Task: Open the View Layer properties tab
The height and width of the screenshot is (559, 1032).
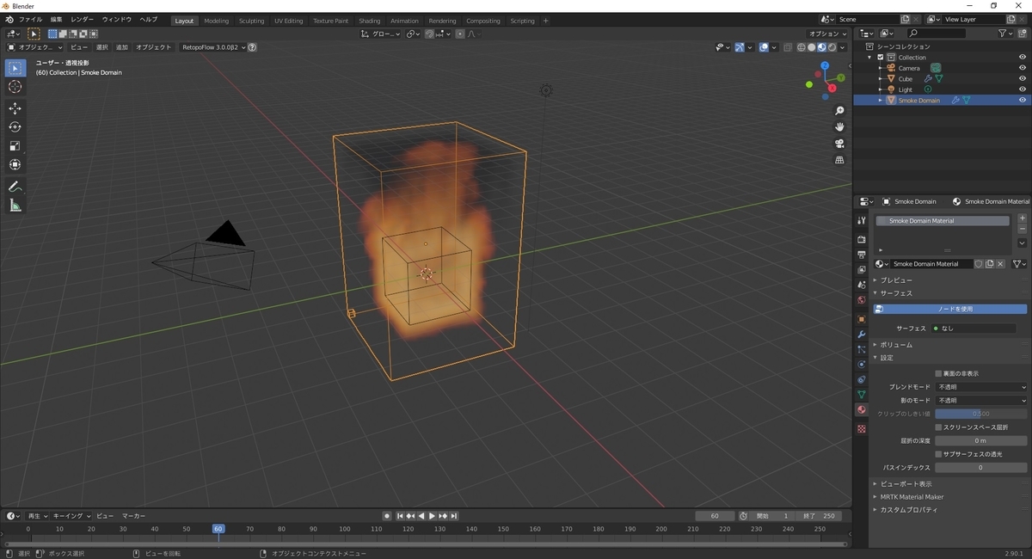Action: pos(861,270)
